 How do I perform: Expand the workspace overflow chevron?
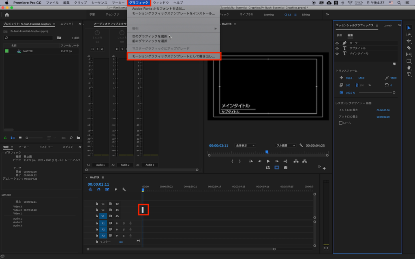(x=327, y=15)
